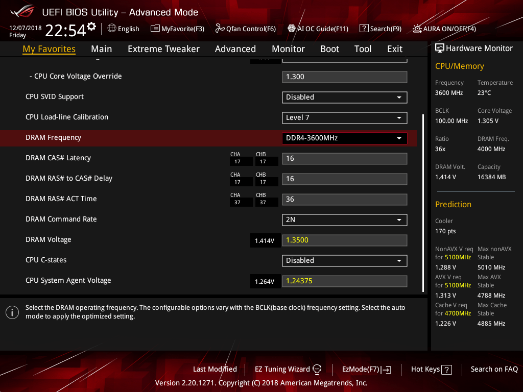
Task: Open the Monitor tab
Action: click(x=288, y=49)
